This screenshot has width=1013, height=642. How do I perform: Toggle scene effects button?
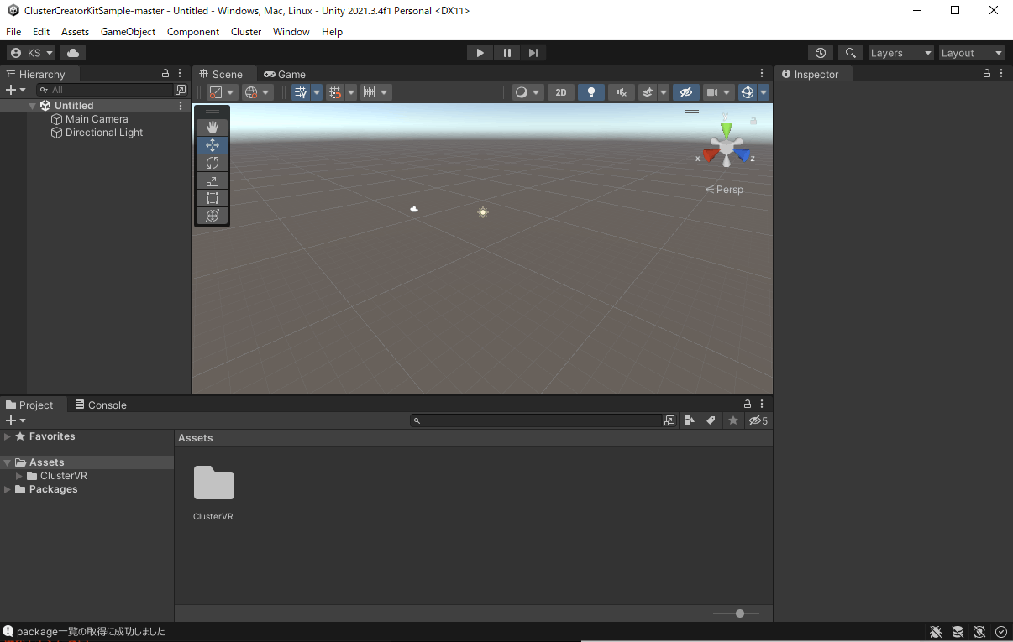648,92
